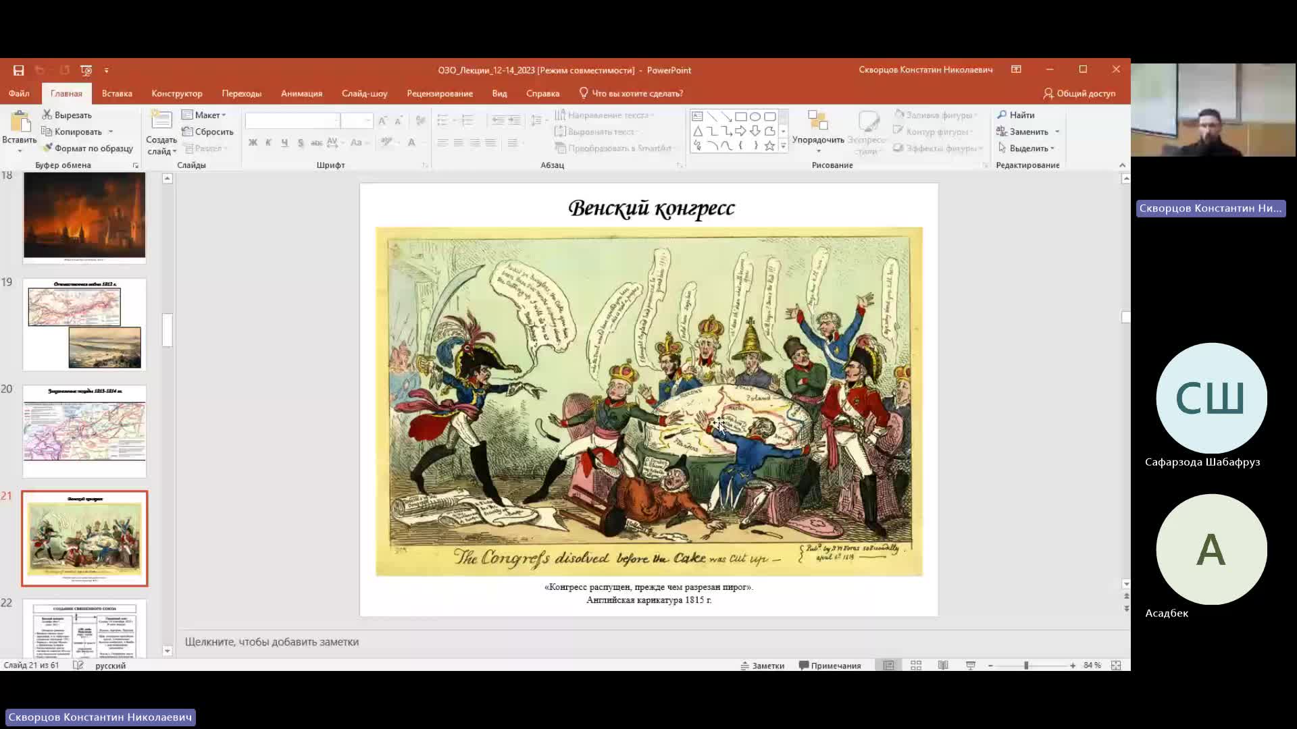Open the Файл menu
Screen dimensions: 1297x729
(x=19, y=93)
